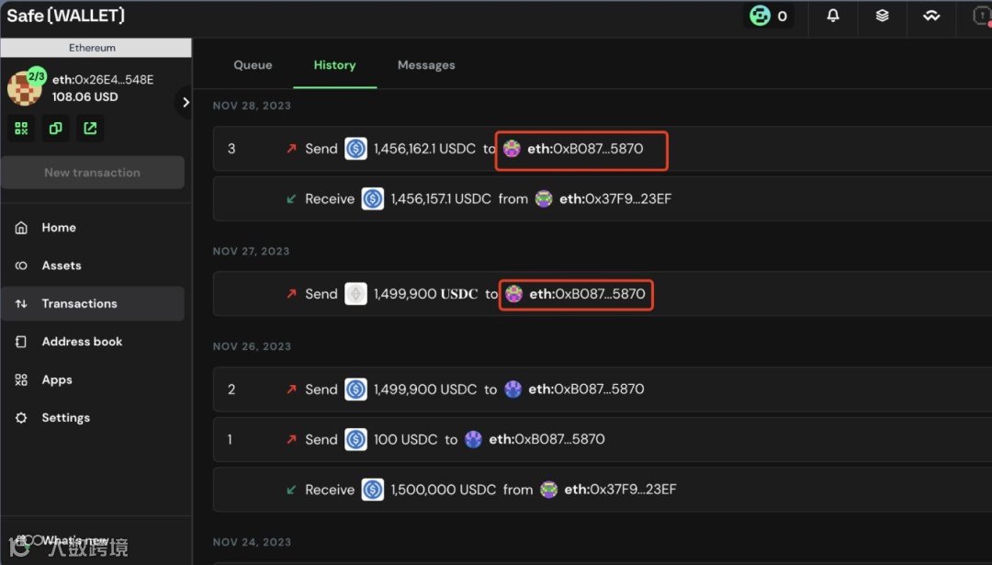Open Safe address in block explorer icon
The width and height of the screenshot is (992, 565).
90,129
